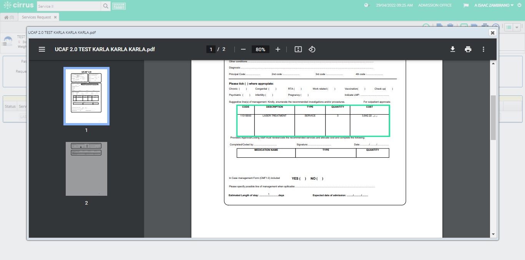Image resolution: width=525 pixels, height=260 pixels.
Task: Close the UCAF PDF dialog
Action: click(x=492, y=33)
